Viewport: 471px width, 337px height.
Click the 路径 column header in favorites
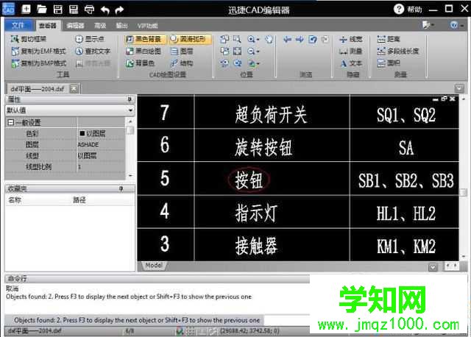[79, 199]
